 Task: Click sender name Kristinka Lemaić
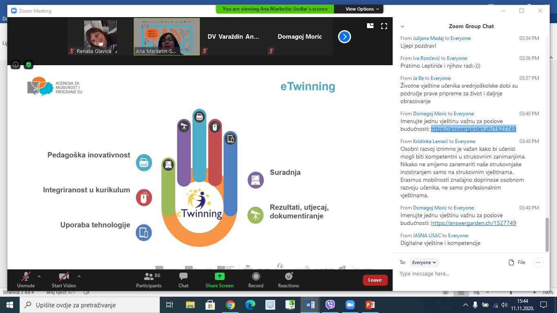[431, 141]
